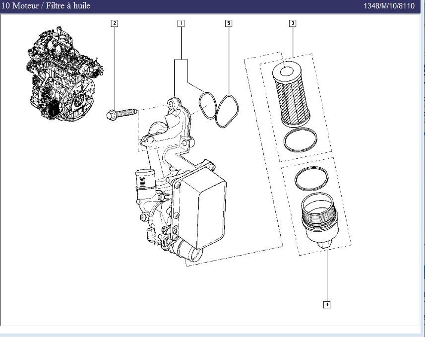This screenshot has height=337, width=425.
Task: Select the oil filter cap drawing
Action: 319,220
